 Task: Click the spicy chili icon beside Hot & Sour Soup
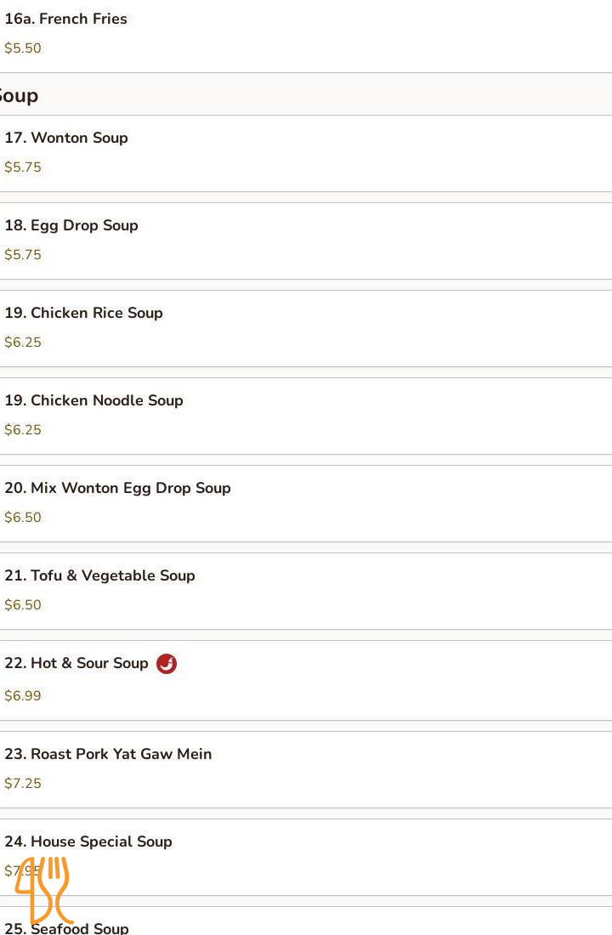coord(167,664)
